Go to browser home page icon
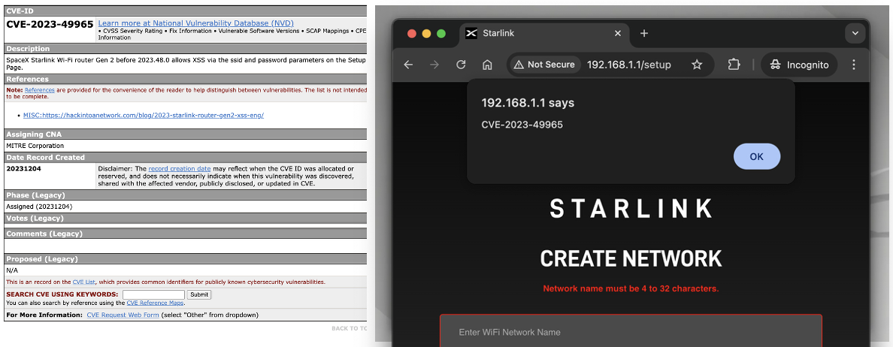This screenshot has height=347, width=893. 487,65
